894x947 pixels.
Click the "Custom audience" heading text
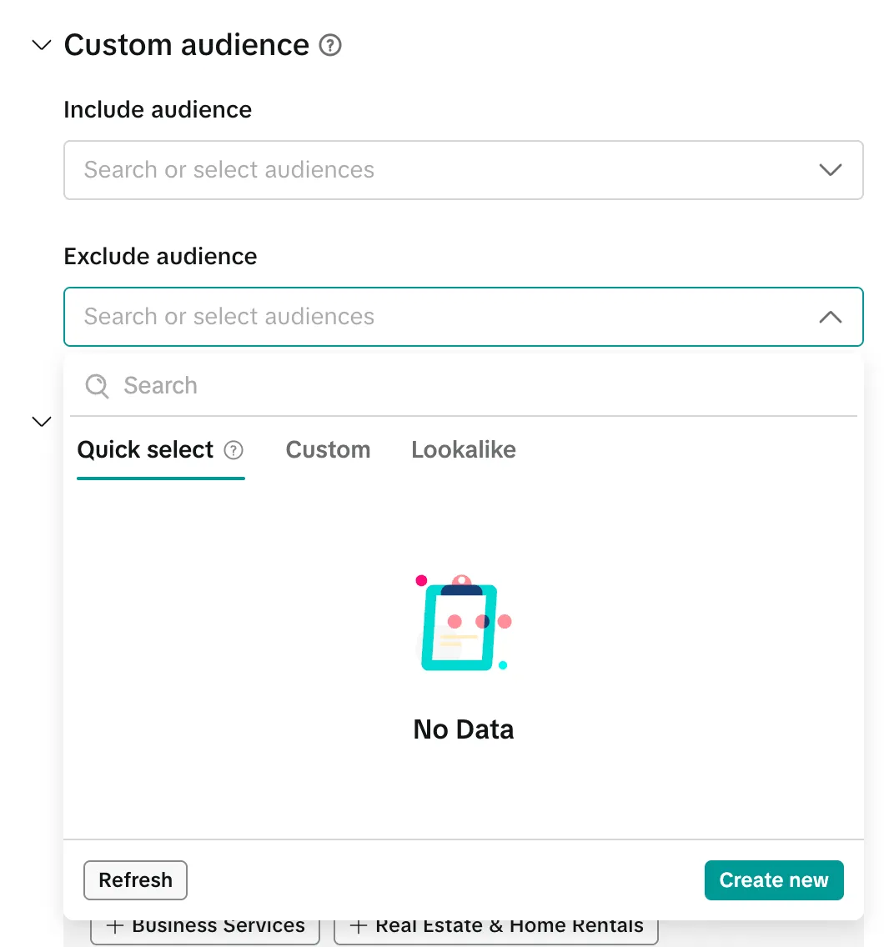pos(187,45)
